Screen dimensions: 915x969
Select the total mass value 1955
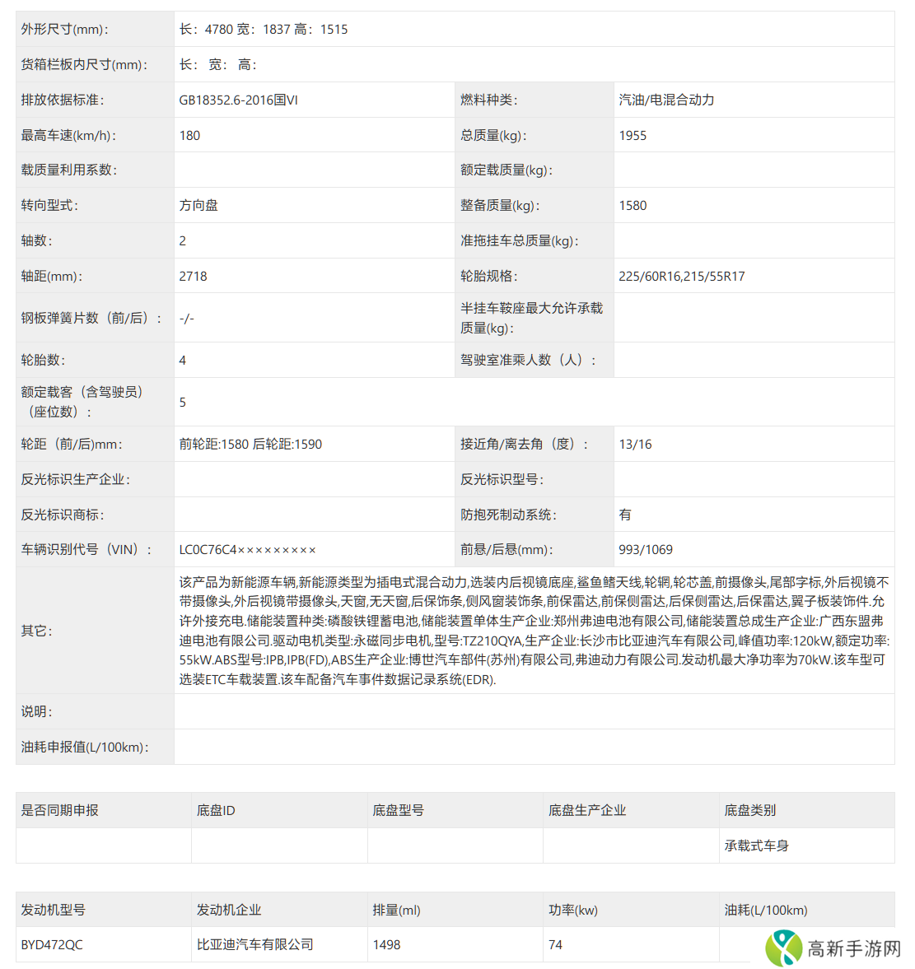tap(633, 135)
